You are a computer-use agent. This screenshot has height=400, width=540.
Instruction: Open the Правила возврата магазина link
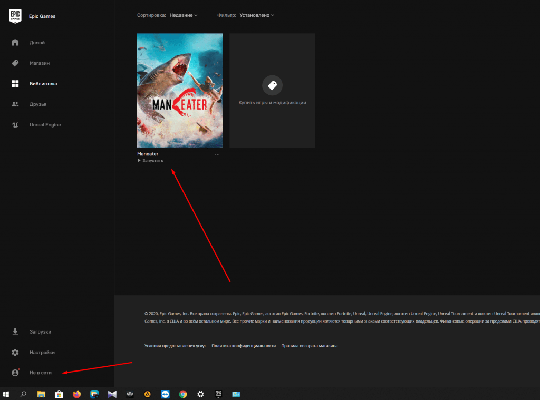click(x=309, y=346)
